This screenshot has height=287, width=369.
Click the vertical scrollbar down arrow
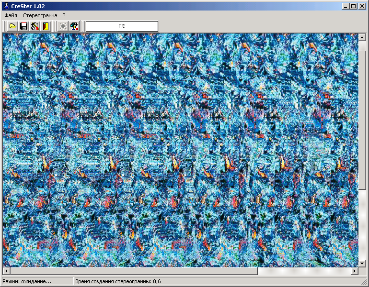(x=362, y=264)
